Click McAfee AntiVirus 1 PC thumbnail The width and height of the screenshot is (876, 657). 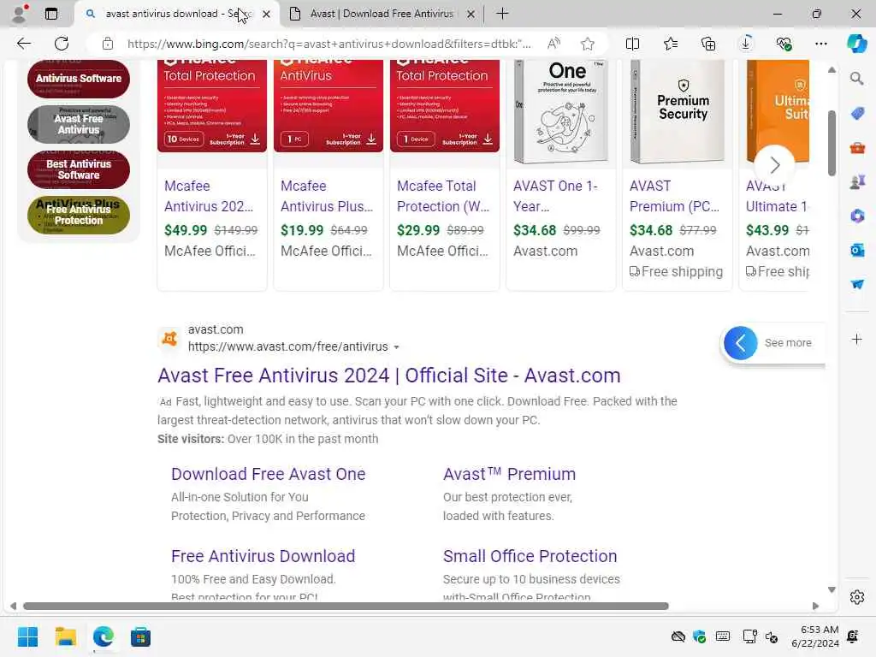point(328,106)
